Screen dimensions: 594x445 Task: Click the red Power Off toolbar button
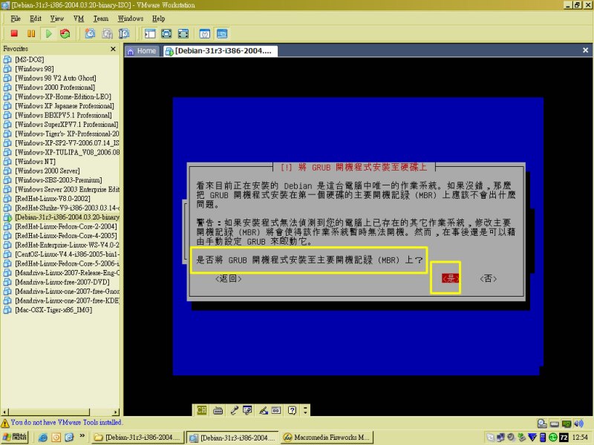pos(14,33)
